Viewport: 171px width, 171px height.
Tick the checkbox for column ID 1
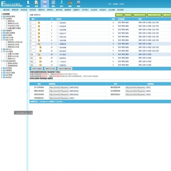coord(58,23)
